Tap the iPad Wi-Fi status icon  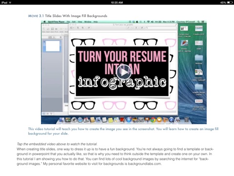click(10, 2)
